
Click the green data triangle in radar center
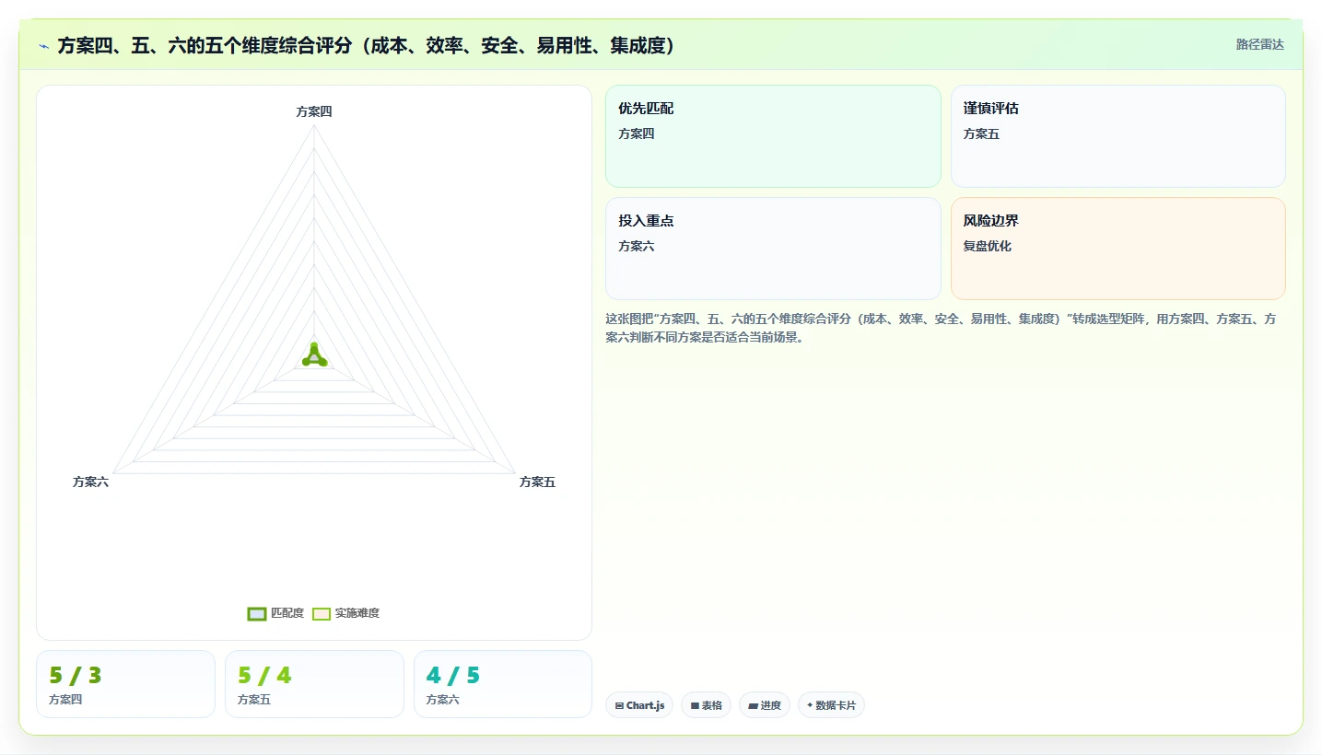click(x=314, y=356)
